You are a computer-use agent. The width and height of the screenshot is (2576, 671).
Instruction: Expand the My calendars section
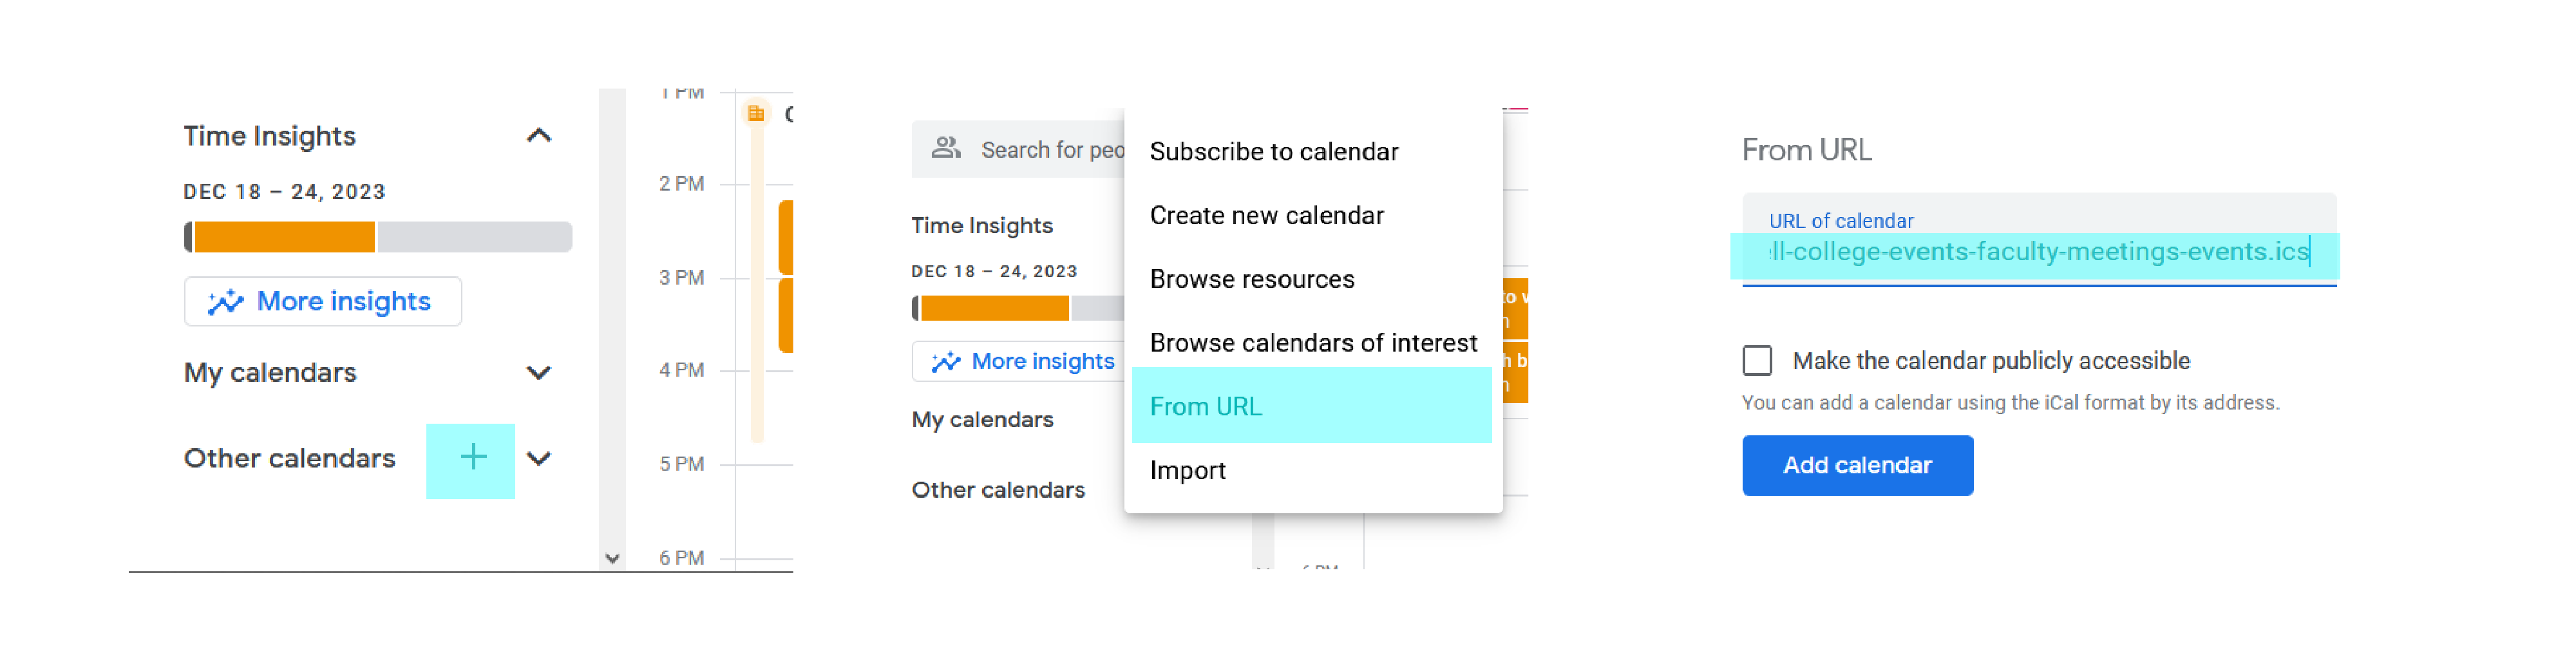coord(538,373)
